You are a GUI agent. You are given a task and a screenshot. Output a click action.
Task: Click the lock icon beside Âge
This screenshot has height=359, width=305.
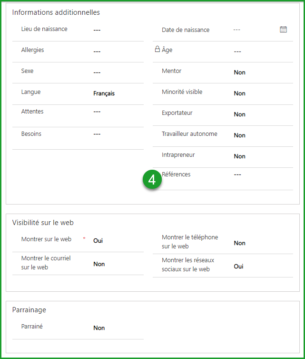click(157, 49)
